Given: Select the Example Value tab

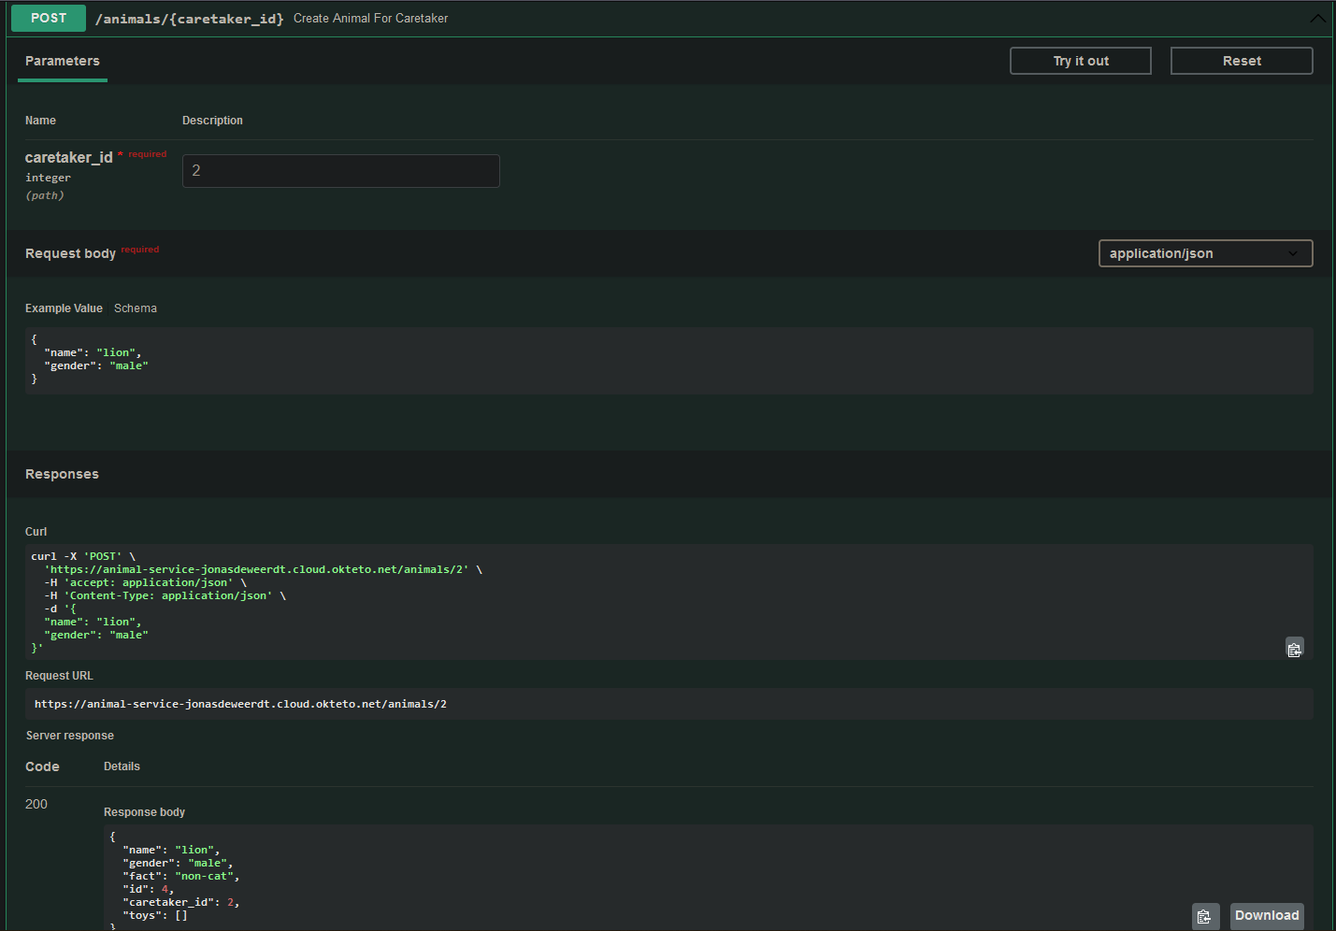Looking at the screenshot, I should [64, 308].
